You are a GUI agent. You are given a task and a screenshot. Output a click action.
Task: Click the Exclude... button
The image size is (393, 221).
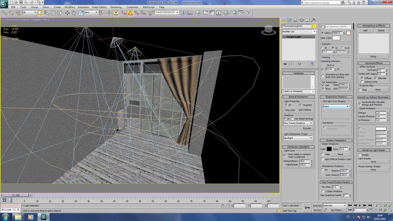[308, 128]
